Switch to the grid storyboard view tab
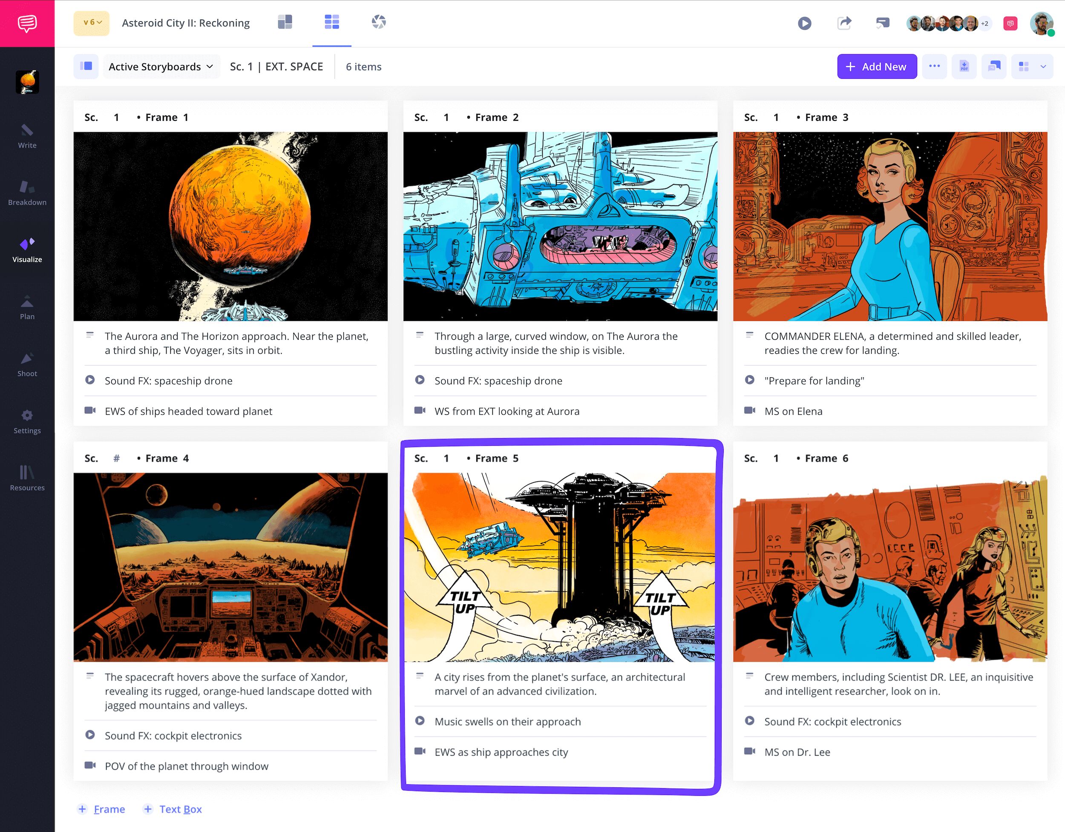Viewport: 1065px width, 832px height. (331, 22)
